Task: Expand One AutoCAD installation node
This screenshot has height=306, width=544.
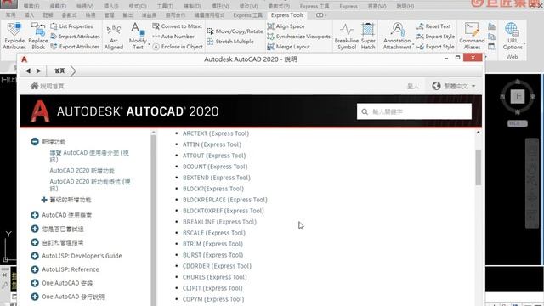Action: point(35,283)
